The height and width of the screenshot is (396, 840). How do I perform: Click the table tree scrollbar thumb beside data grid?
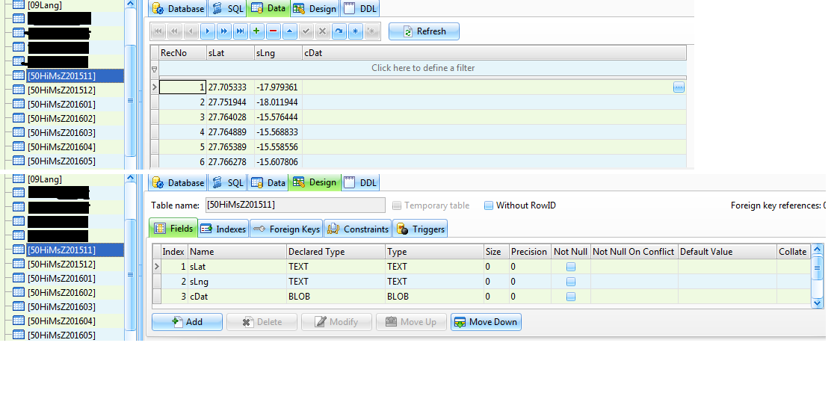click(x=130, y=100)
